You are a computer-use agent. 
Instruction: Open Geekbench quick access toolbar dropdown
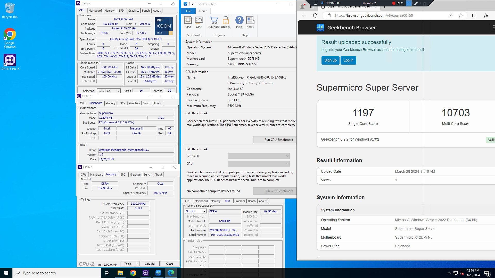click(193, 4)
